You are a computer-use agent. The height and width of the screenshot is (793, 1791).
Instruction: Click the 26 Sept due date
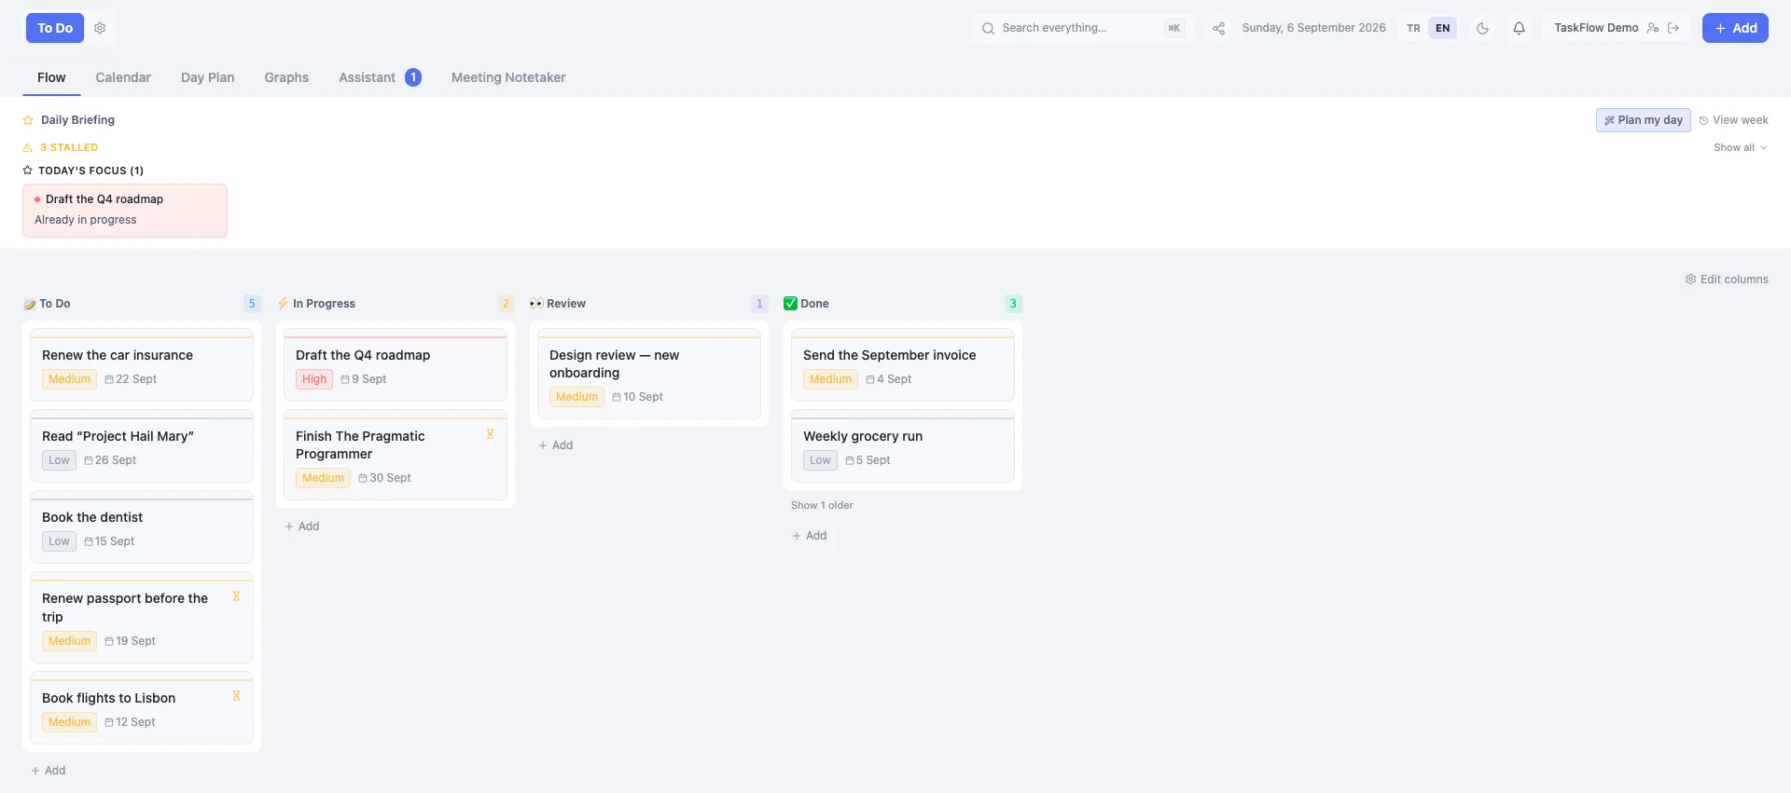point(110,460)
